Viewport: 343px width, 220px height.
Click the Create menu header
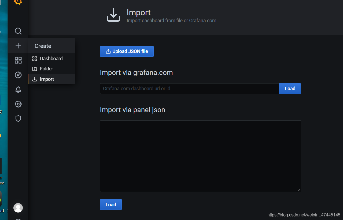point(51,46)
